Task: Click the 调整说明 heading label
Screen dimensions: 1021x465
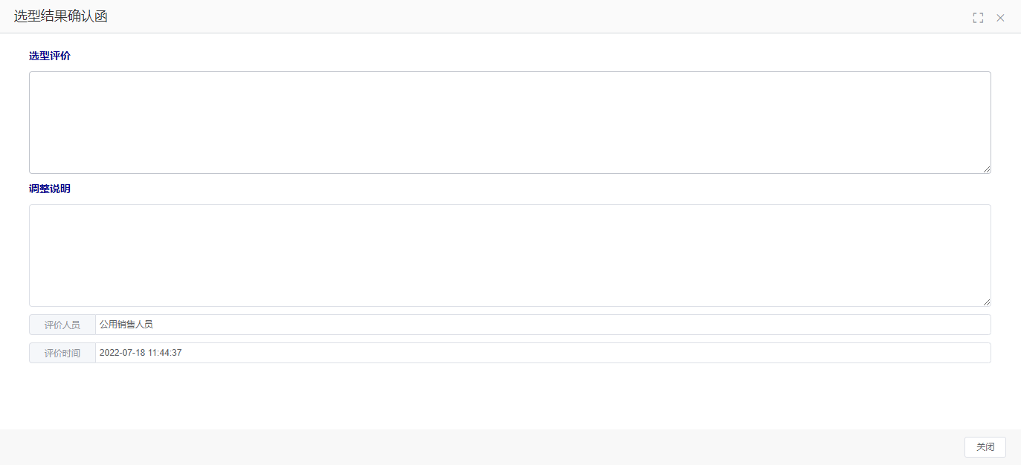Action: pos(50,189)
